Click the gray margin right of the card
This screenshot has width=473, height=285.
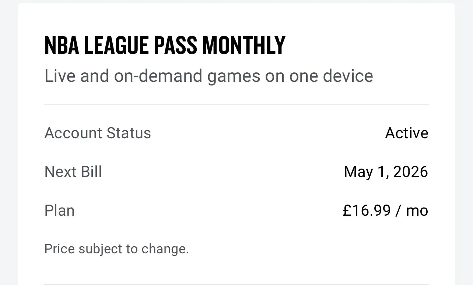[x=464, y=142]
